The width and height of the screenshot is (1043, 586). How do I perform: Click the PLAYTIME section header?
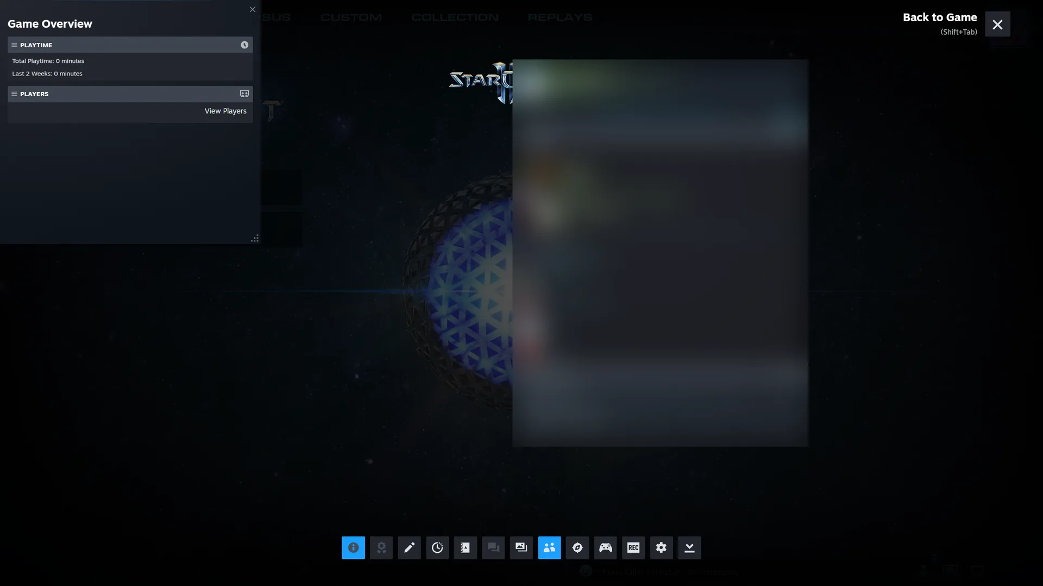coord(130,45)
